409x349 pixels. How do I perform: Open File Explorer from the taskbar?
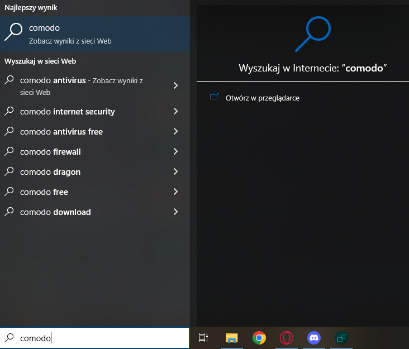click(x=231, y=337)
